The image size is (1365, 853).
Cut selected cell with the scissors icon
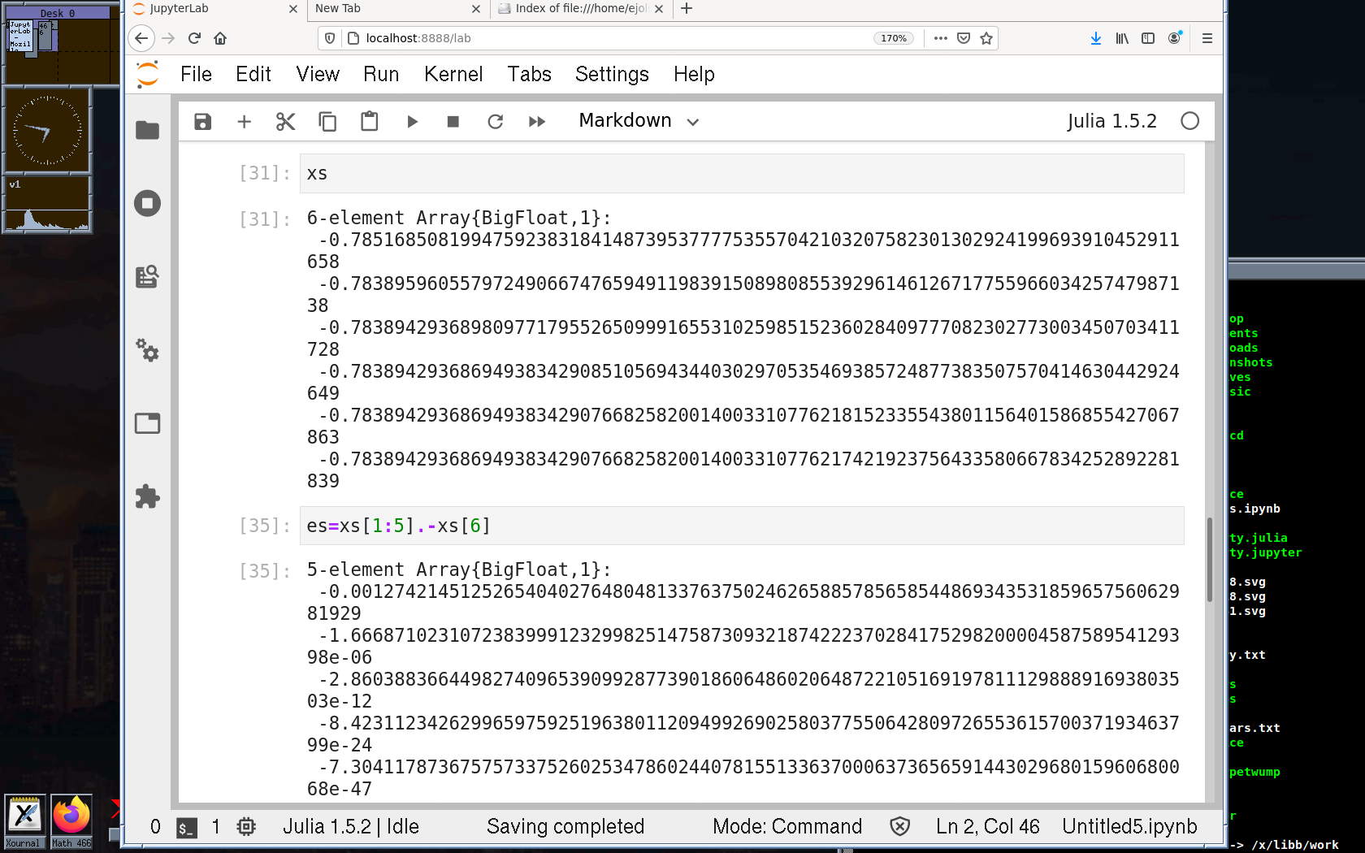pos(285,122)
